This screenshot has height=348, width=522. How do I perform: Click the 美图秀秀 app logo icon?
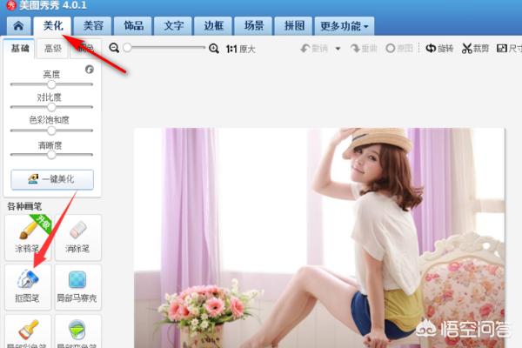coord(11,5)
